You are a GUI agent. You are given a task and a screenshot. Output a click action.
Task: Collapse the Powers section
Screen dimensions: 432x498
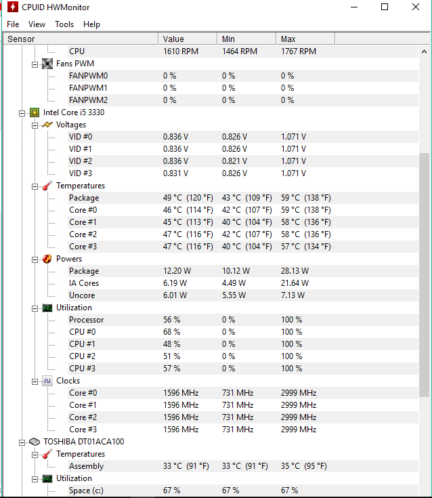click(x=35, y=260)
